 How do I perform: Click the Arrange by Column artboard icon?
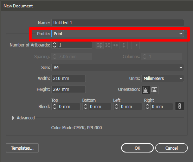(x=124, y=45)
